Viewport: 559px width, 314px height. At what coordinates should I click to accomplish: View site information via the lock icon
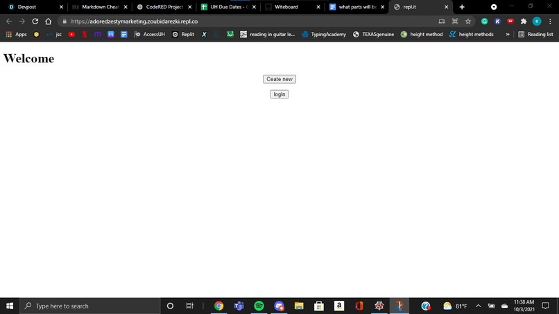pos(64,21)
